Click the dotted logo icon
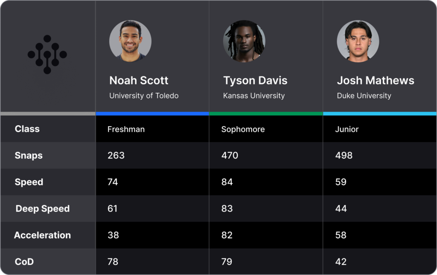Screen dimensions: 437x275 [47, 54]
